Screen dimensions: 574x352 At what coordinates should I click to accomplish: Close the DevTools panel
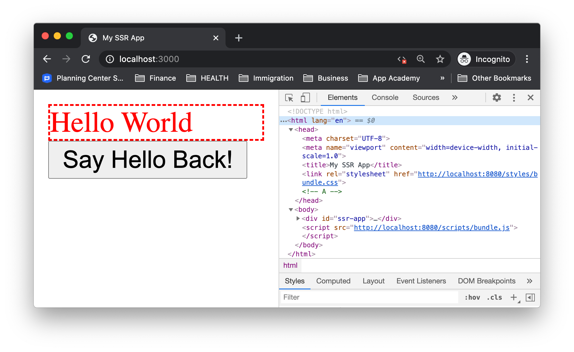click(531, 97)
